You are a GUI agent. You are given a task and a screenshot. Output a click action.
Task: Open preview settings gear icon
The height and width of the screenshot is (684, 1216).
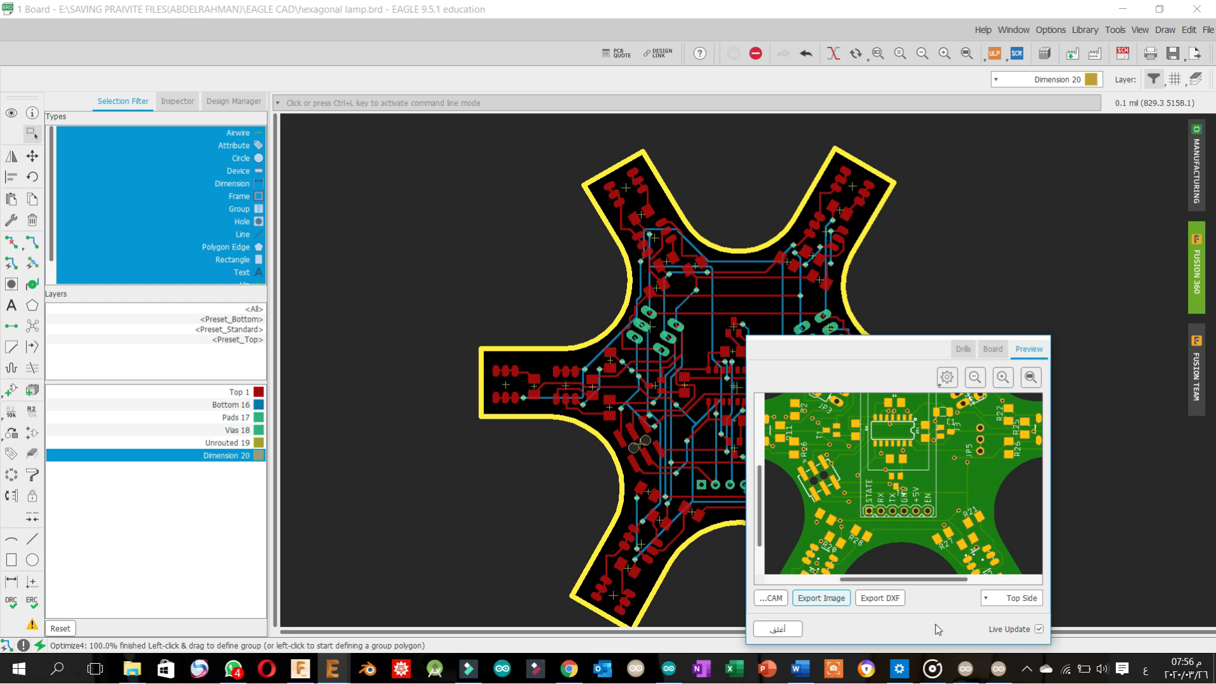pos(947,377)
